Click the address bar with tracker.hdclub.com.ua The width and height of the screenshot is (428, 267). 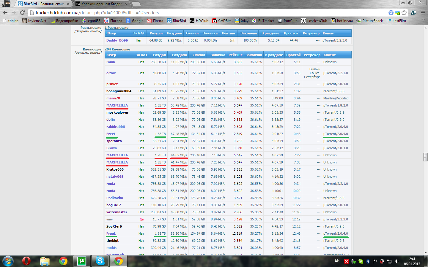coord(208,12)
